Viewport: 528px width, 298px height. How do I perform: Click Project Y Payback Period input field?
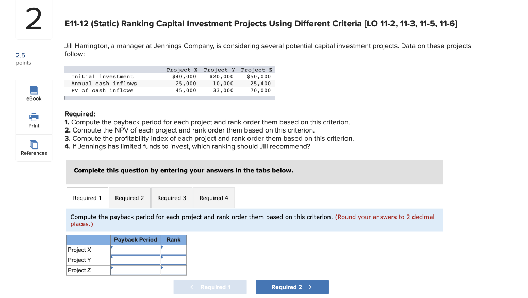(135, 260)
